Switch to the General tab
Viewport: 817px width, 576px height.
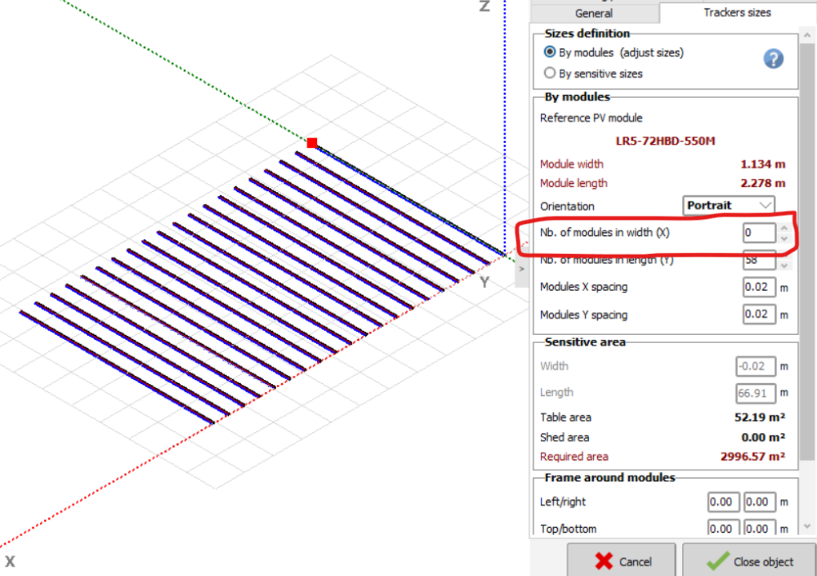click(594, 13)
